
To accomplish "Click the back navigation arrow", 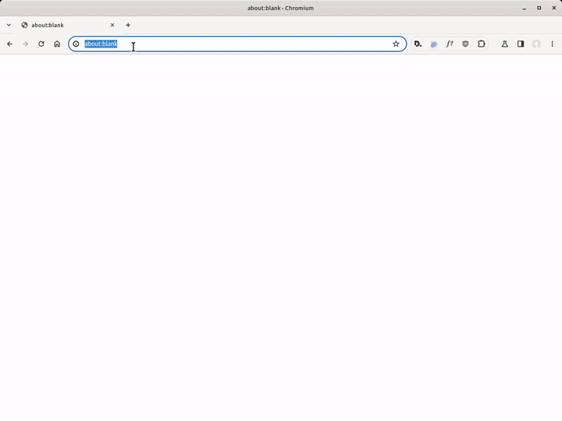I will click(9, 44).
